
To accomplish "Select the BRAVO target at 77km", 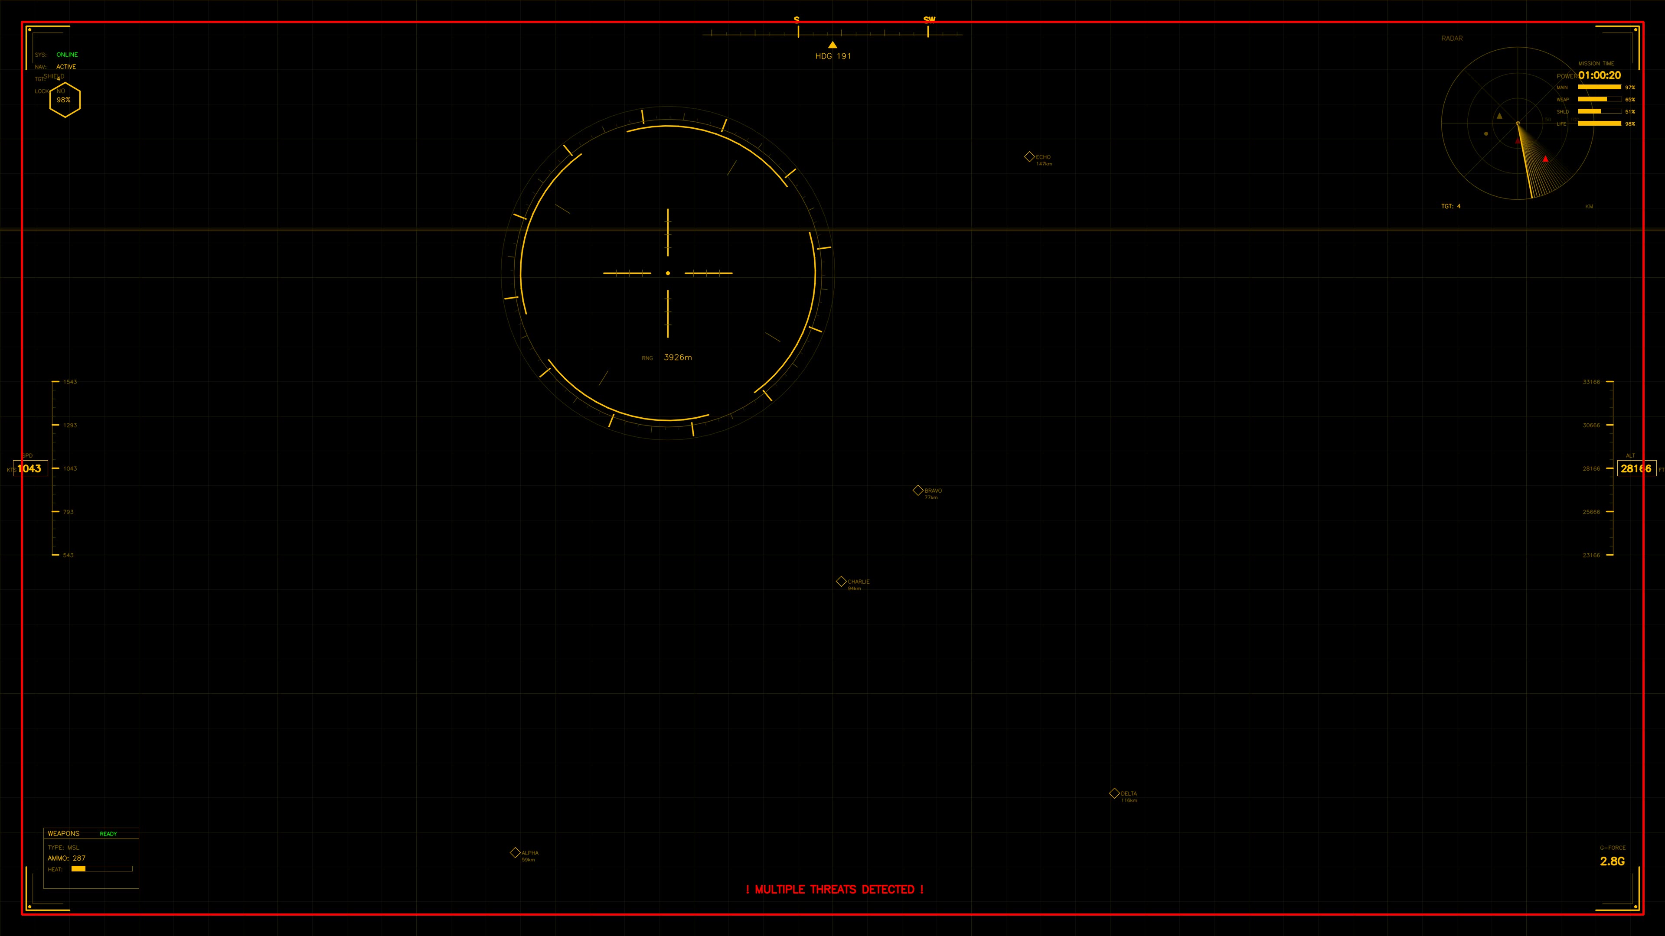I will [918, 490].
